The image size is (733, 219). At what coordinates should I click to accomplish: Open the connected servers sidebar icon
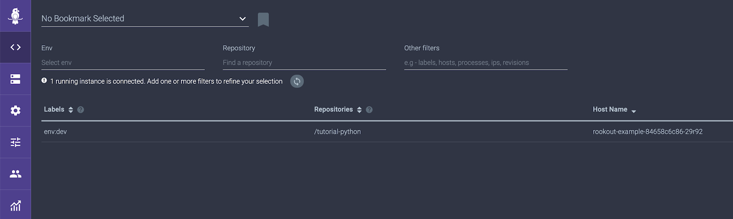(x=16, y=79)
